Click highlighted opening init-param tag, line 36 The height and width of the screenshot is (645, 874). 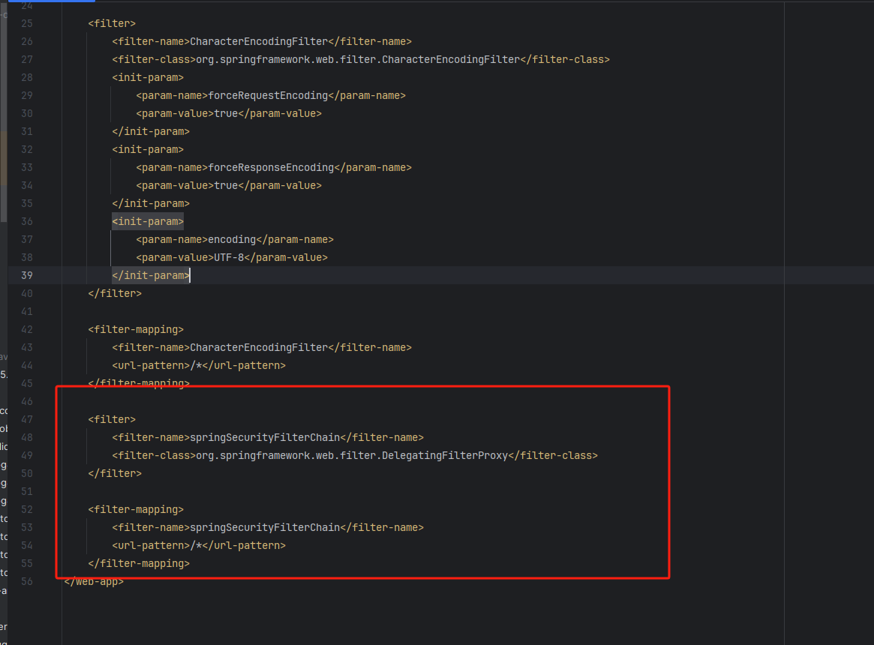[x=148, y=221]
